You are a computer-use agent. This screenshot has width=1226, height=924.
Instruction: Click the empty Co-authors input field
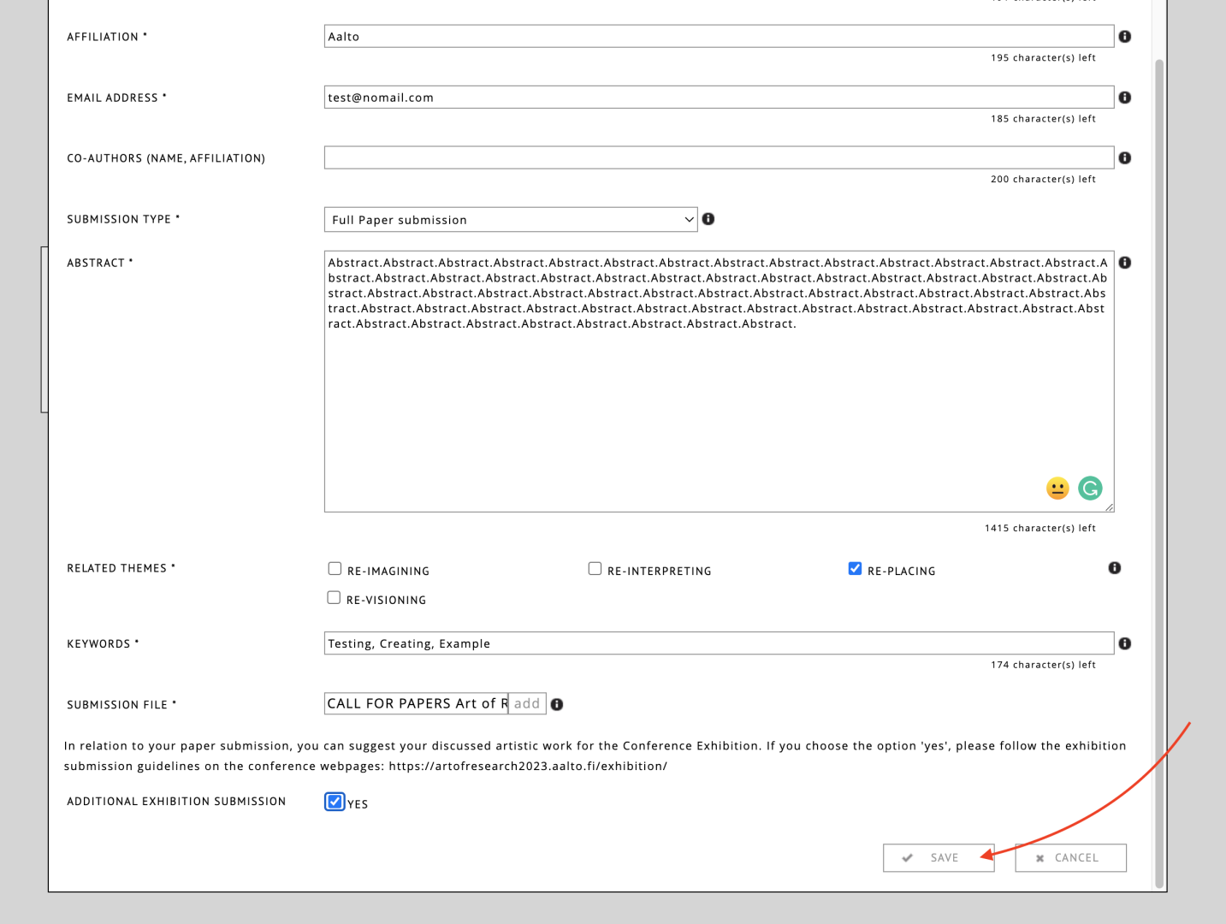pos(719,157)
